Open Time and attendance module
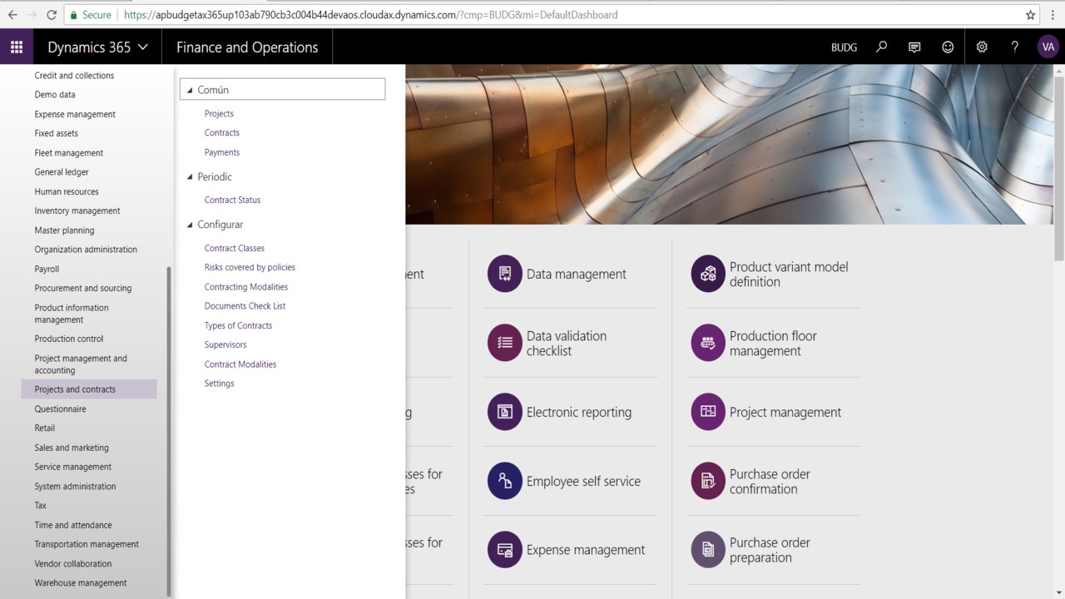The width and height of the screenshot is (1065, 599). tap(73, 525)
